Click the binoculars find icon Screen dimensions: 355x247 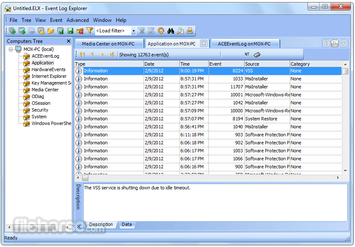pyautogui.click(x=171, y=31)
